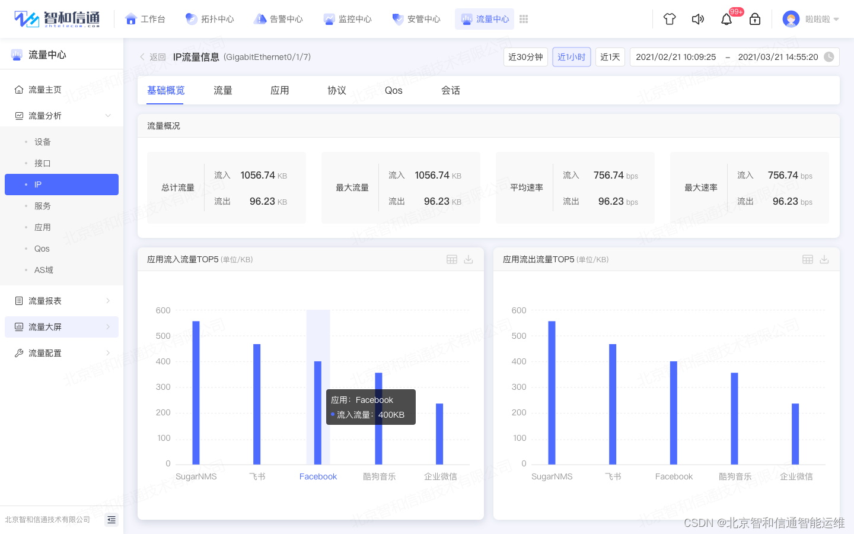Image resolution: width=854 pixels, height=534 pixels.
Task: Click the 返回 back link
Action: pos(152,57)
